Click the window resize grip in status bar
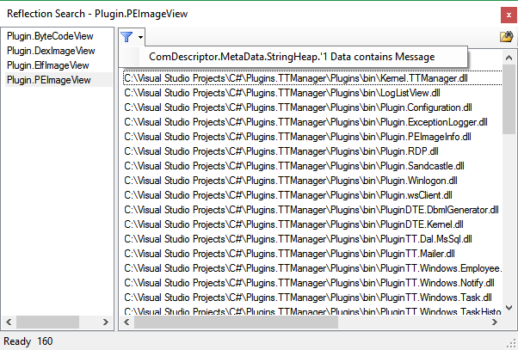This screenshot has height=350, width=518. pyautogui.click(x=513, y=344)
